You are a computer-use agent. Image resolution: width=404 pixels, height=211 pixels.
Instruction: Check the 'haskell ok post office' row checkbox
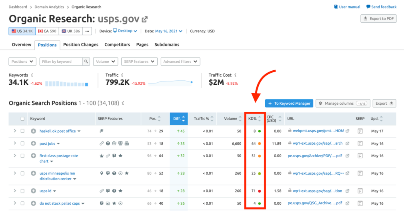click(23, 131)
